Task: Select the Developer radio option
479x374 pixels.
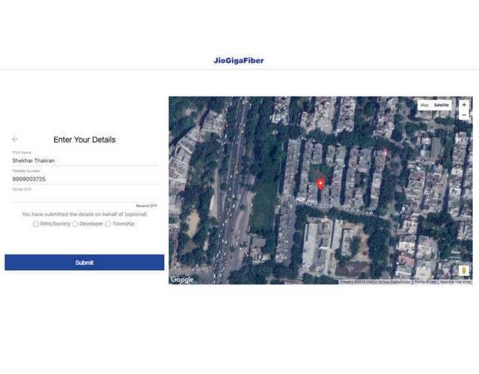Action: coord(75,224)
